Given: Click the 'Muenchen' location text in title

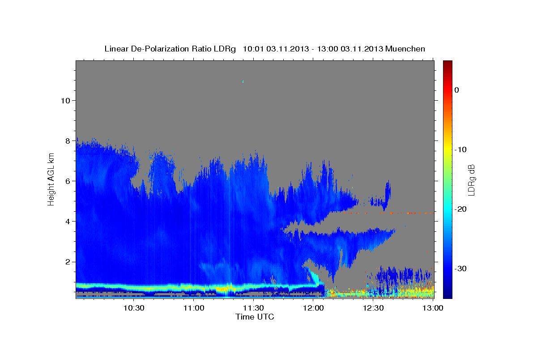Looking at the screenshot, I should 405,49.
